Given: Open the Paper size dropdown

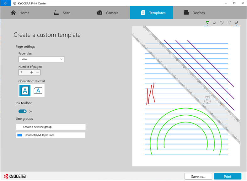Looking at the screenshot, I should coord(41,59).
